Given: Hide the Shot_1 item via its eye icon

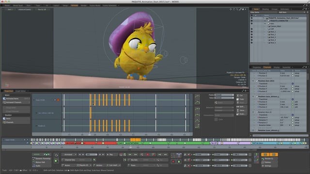Looking at the screenshot, I should (x=252, y=31).
